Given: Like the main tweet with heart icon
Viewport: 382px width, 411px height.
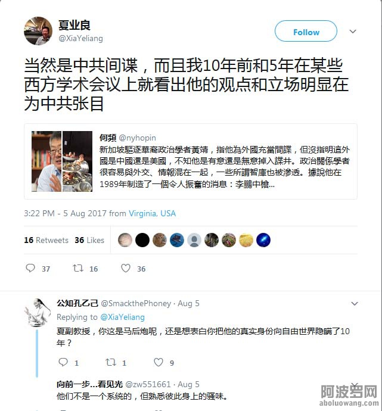Looking at the screenshot, I should [x=126, y=268].
